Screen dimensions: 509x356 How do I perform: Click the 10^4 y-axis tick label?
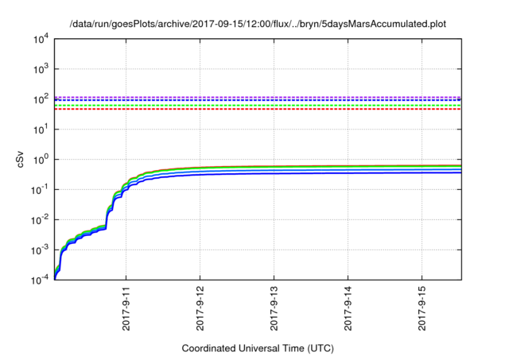click(41, 40)
